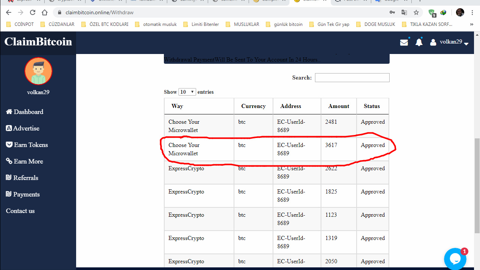Open the ÖZEL BTC KODLARI bookmark folder

(105, 24)
